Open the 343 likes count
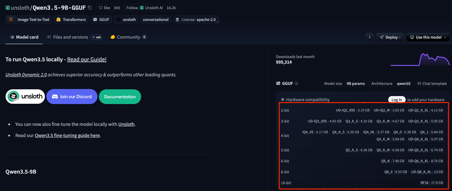 point(117,8)
